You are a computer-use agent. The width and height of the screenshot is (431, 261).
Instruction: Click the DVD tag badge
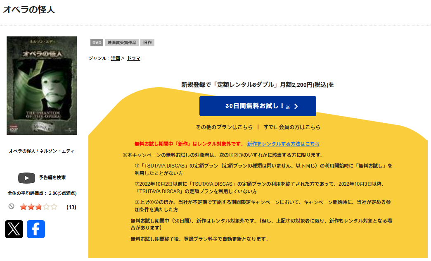[97, 43]
